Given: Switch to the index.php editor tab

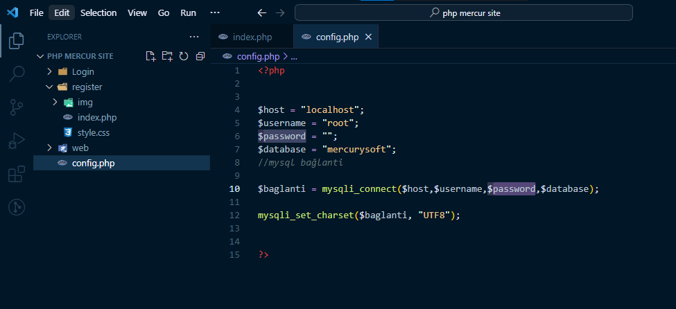Looking at the screenshot, I should (252, 37).
